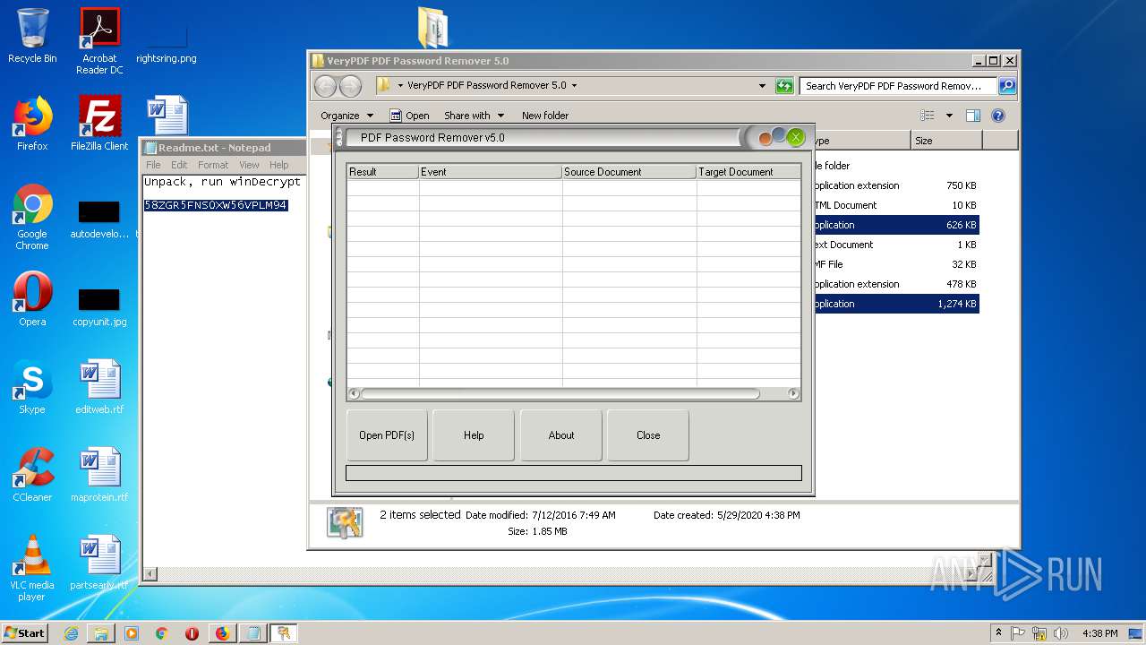Click the Result column header
Image resolution: width=1146 pixels, height=645 pixels.
382,172
